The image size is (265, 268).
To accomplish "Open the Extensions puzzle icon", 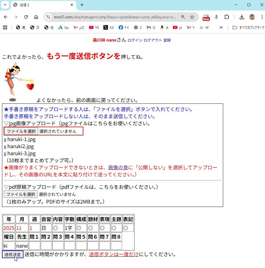I will point(227,17).
